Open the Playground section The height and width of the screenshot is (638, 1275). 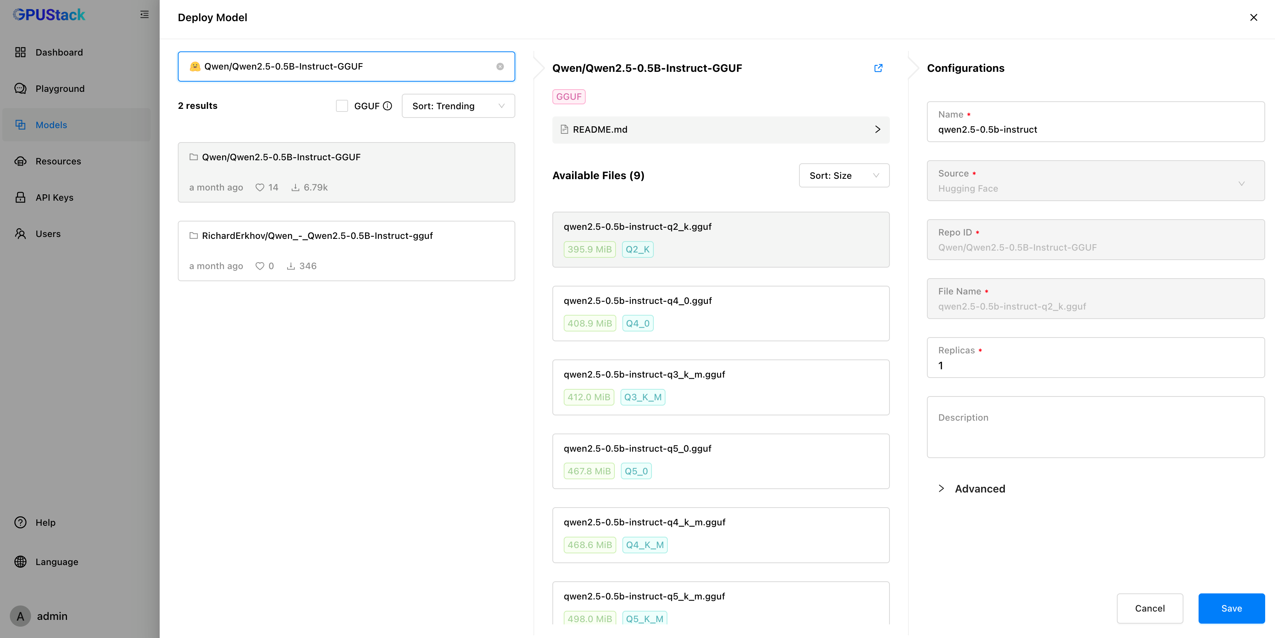(60, 88)
